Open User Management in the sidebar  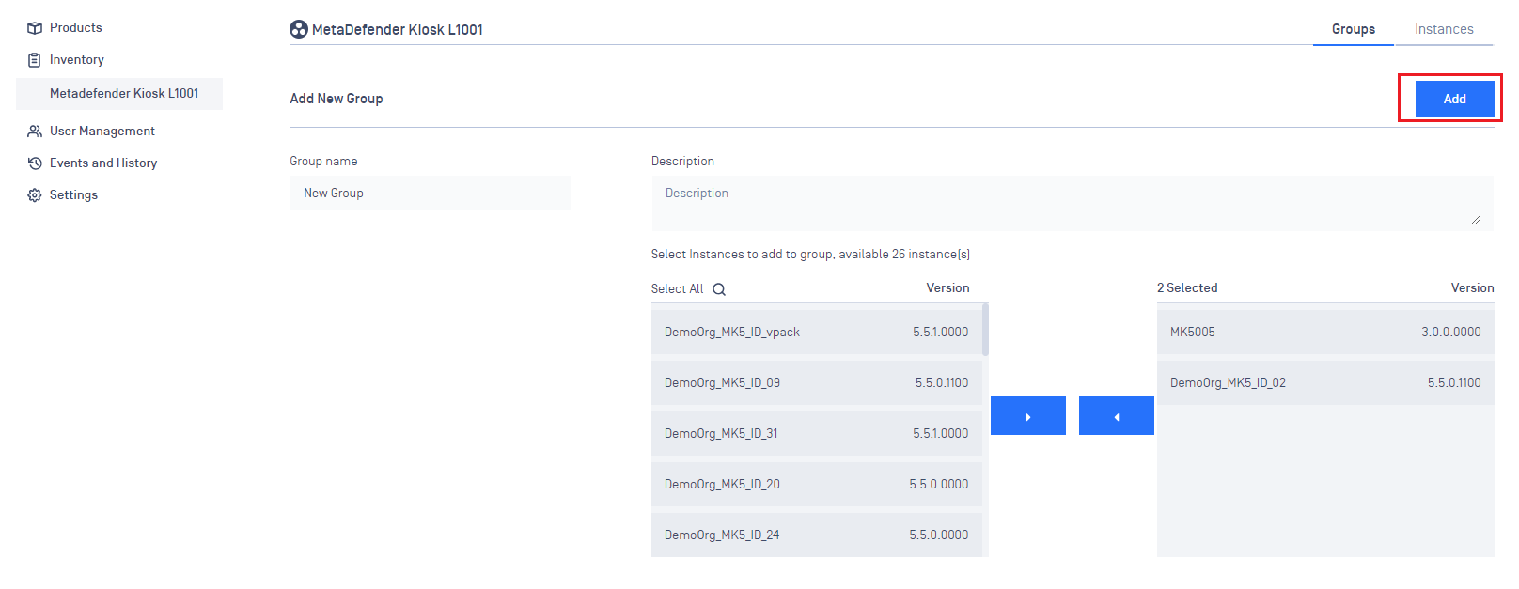click(x=102, y=132)
